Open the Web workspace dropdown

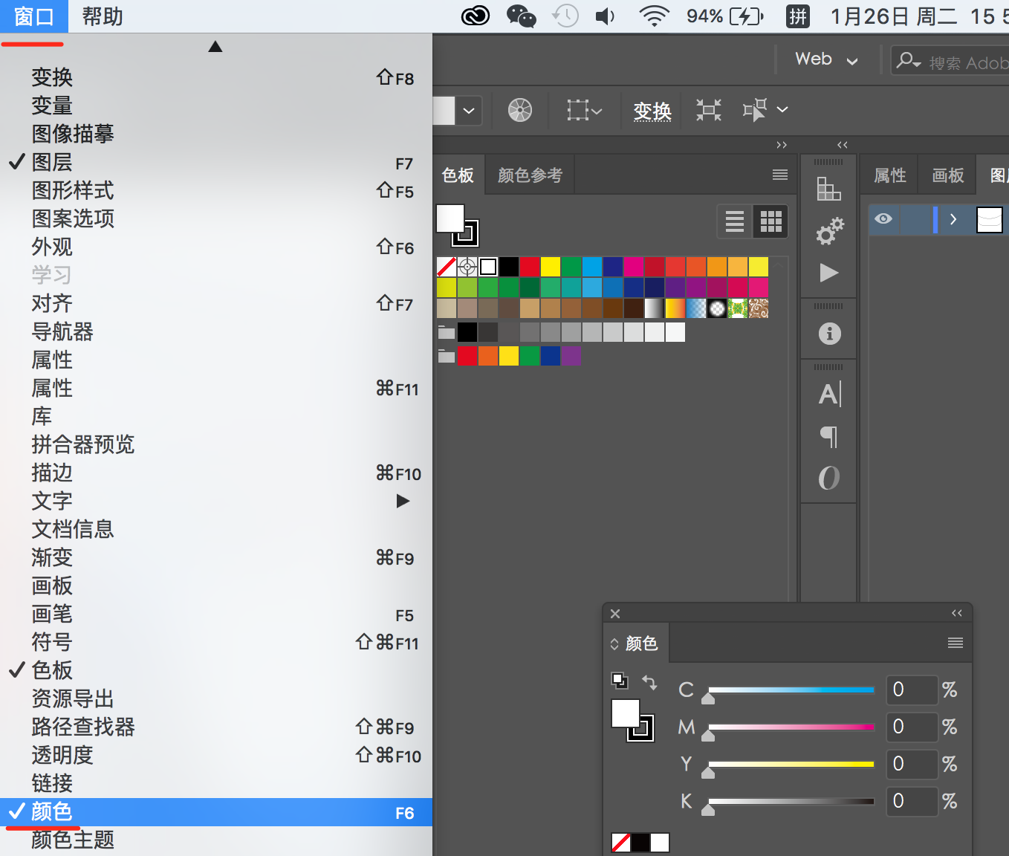click(x=826, y=59)
